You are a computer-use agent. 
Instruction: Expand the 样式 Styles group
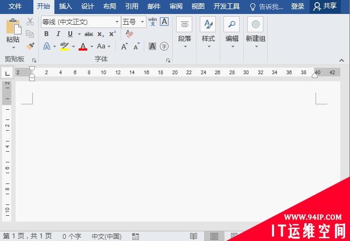[x=208, y=33]
